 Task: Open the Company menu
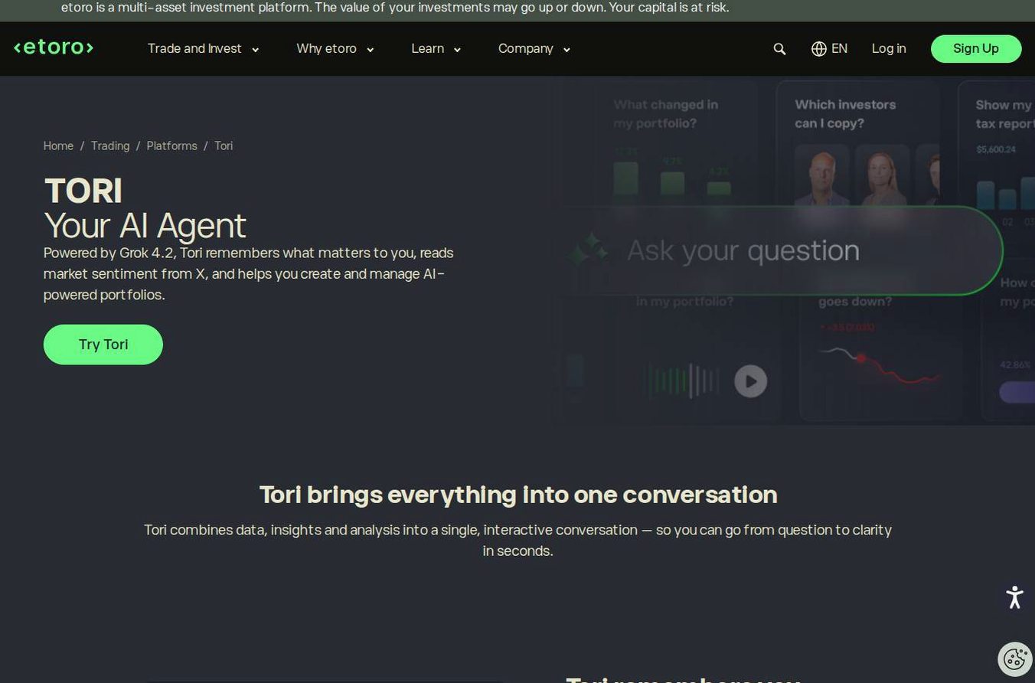[535, 49]
